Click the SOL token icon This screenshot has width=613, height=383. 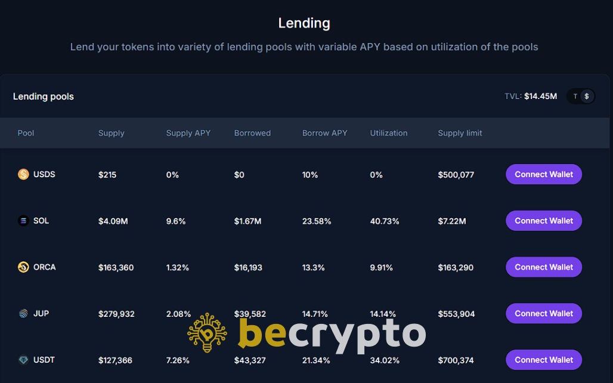[23, 221]
